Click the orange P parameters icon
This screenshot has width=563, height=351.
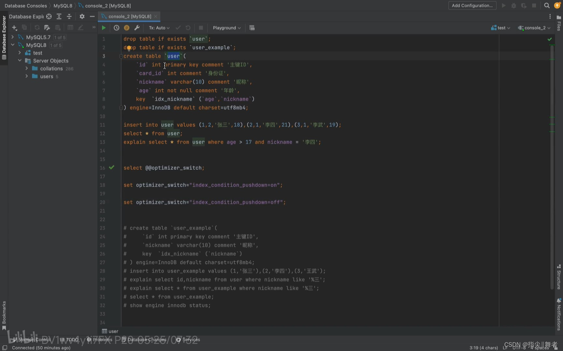(x=126, y=28)
